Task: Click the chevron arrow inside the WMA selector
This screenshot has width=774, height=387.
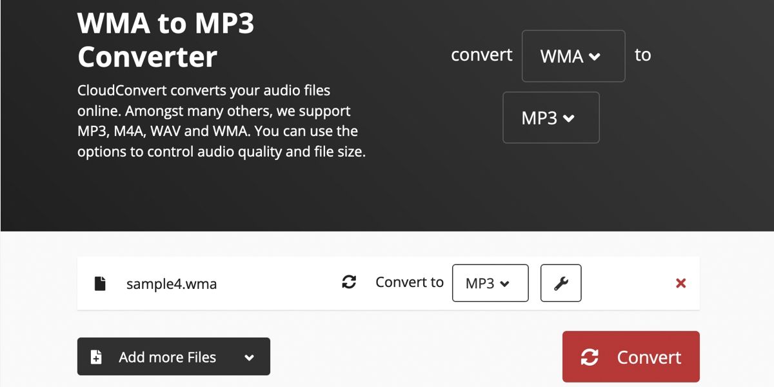Action: (x=594, y=56)
